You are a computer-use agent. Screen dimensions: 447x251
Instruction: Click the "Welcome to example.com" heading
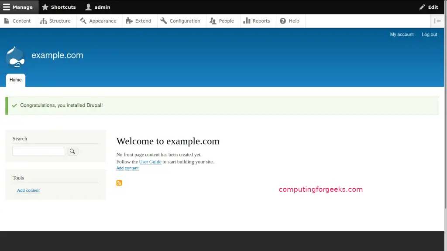[x=168, y=141]
